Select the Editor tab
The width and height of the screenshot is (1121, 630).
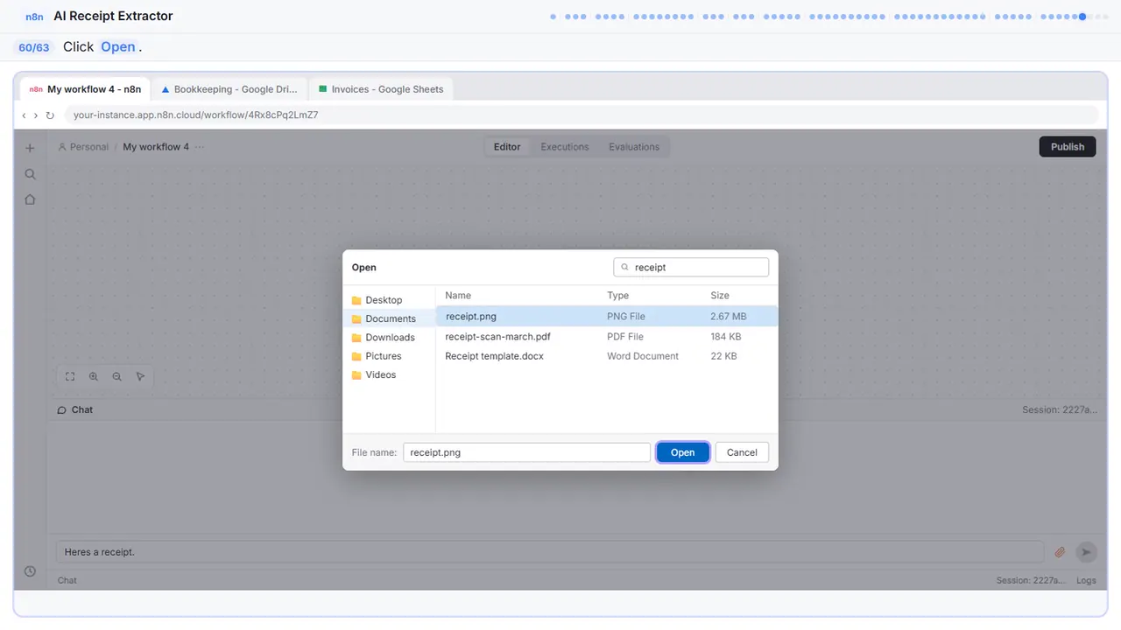[507, 147]
